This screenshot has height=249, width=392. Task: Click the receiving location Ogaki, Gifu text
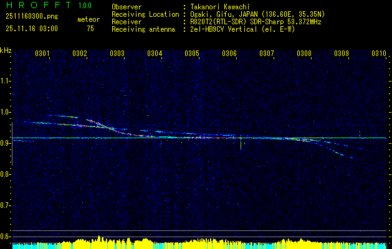click(x=257, y=14)
